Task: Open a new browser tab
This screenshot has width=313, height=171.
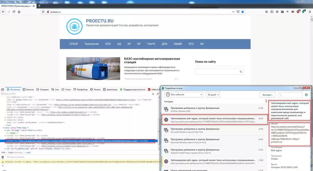Action: pos(39,6)
